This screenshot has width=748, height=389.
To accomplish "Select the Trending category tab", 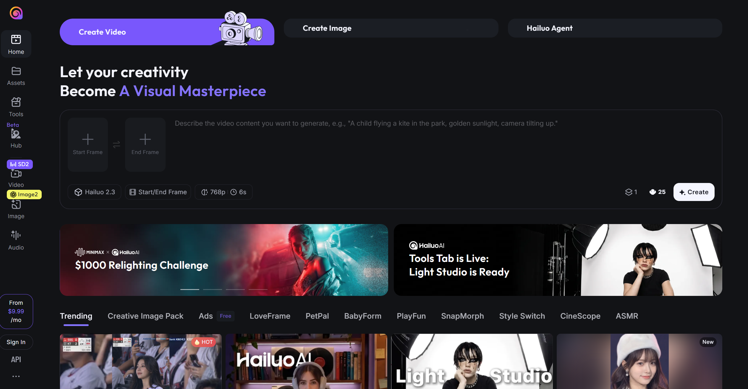I will coord(76,316).
